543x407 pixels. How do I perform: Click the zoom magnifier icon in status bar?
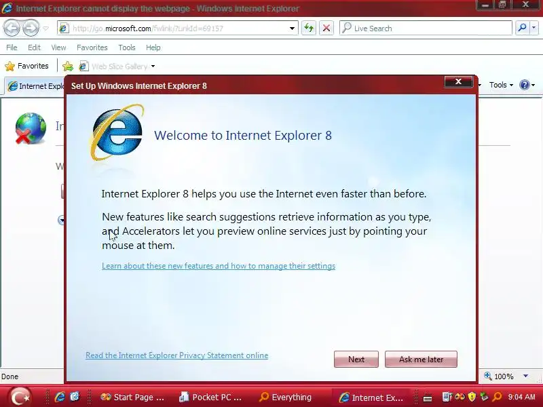(487, 376)
